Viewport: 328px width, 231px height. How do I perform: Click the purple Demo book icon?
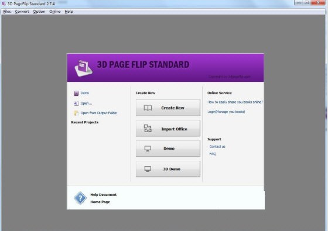pos(76,93)
